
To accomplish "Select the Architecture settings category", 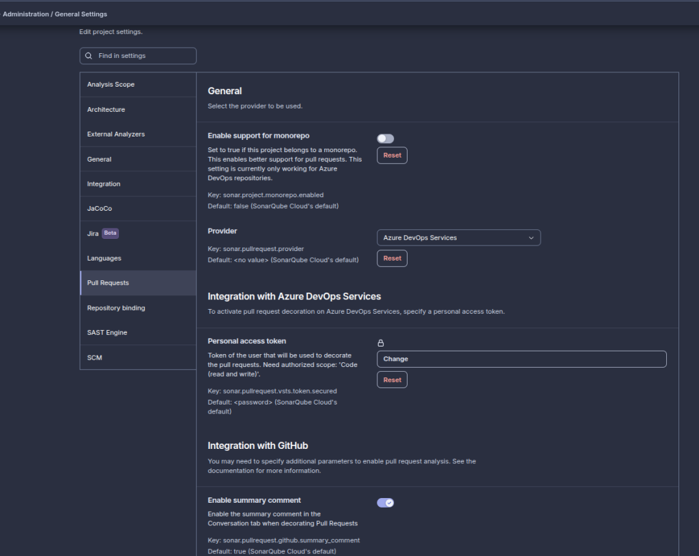I will [x=106, y=110].
